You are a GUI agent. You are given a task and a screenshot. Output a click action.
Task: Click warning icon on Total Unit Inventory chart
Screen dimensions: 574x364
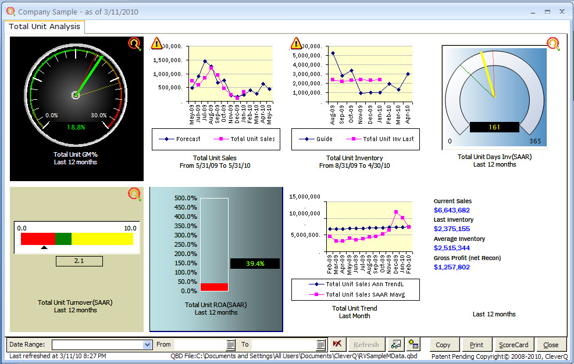pyautogui.click(x=297, y=43)
